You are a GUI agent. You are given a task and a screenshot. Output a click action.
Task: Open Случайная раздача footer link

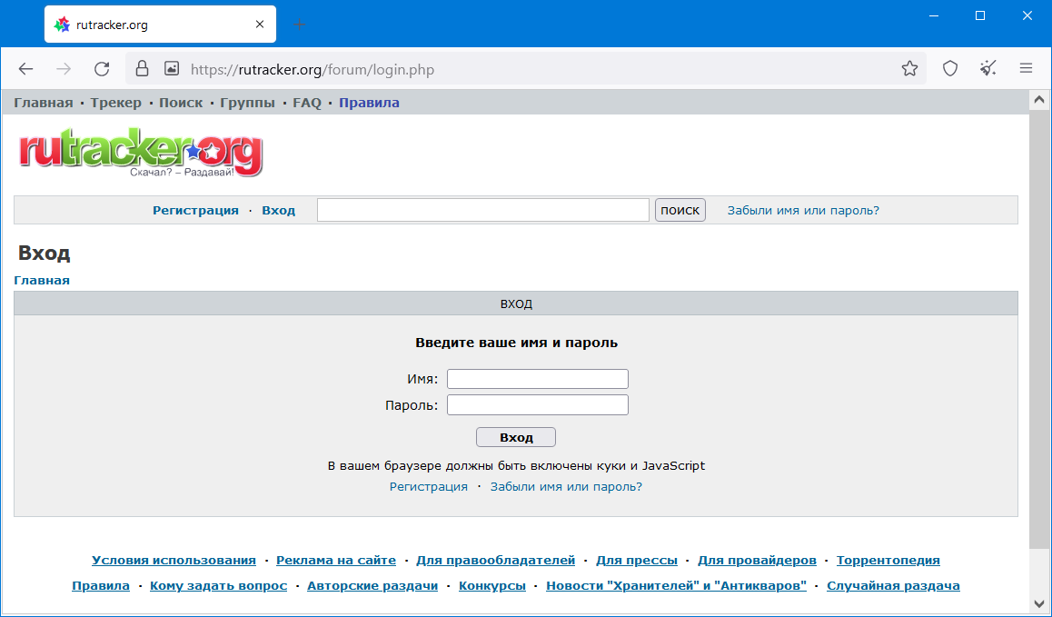(893, 585)
